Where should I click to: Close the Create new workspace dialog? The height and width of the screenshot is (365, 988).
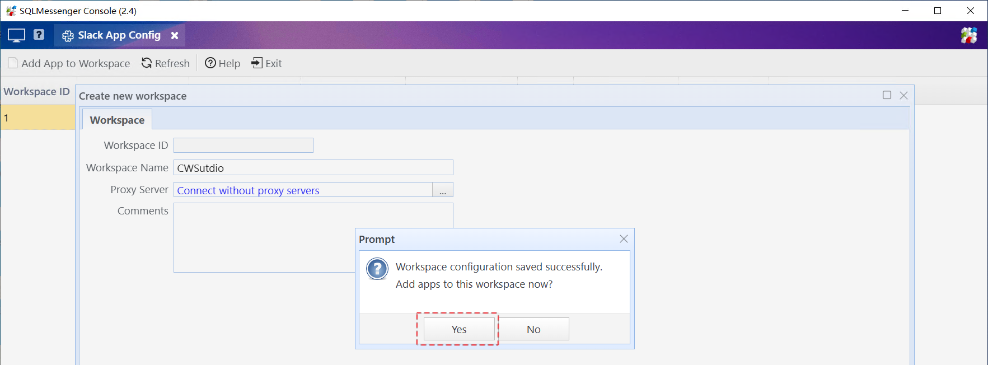pyautogui.click(x=903, y=96)
